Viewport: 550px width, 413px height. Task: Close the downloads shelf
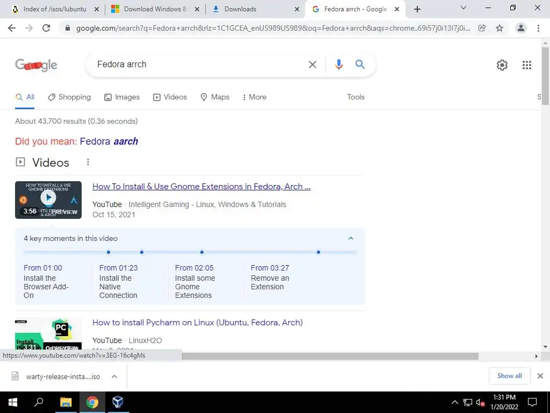(x=540, y=376)
